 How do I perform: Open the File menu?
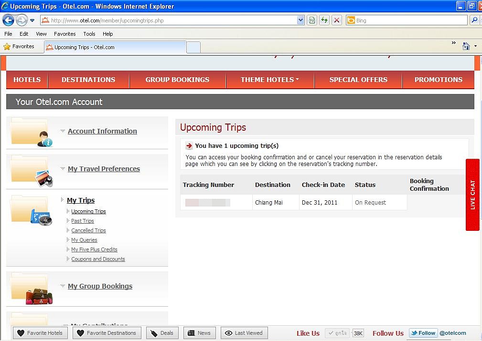coord(8,34)
